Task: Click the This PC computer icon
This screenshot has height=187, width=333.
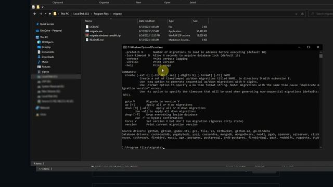Action: pos(37,37)
